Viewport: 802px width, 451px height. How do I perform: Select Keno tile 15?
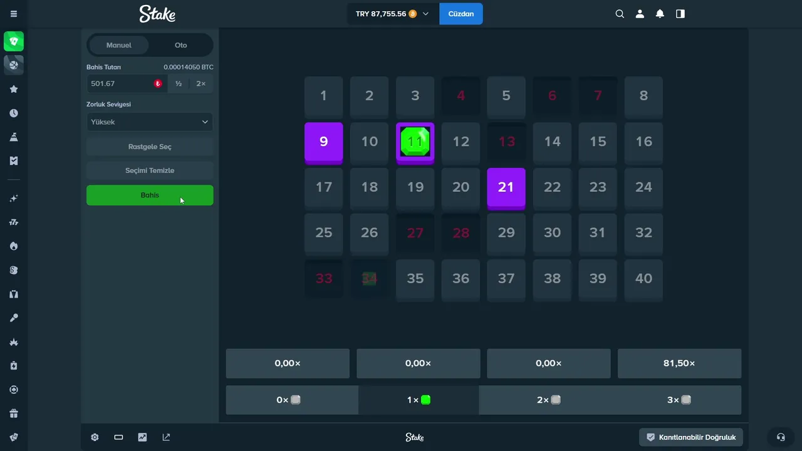coord(598,142)
